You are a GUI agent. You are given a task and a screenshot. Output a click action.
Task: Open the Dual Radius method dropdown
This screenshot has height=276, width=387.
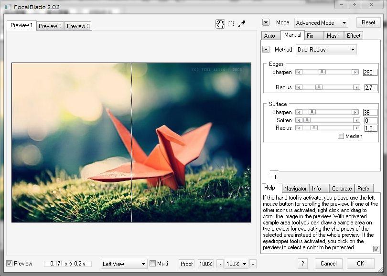point(326,50)
